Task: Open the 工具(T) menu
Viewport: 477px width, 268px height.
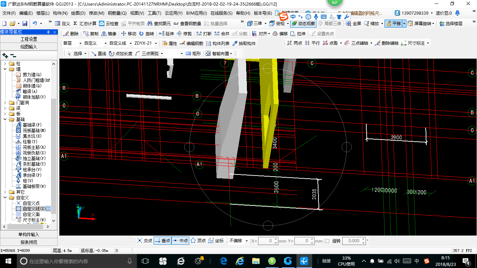Action: pyautogui.click(x=154, y=13)
